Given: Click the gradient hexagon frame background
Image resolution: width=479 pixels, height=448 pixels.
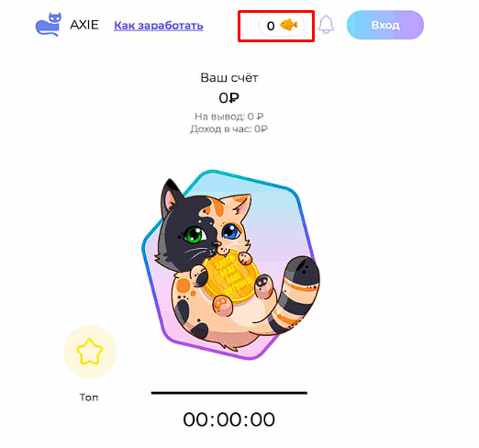Looking at the screenshot, I should (275, 214).
